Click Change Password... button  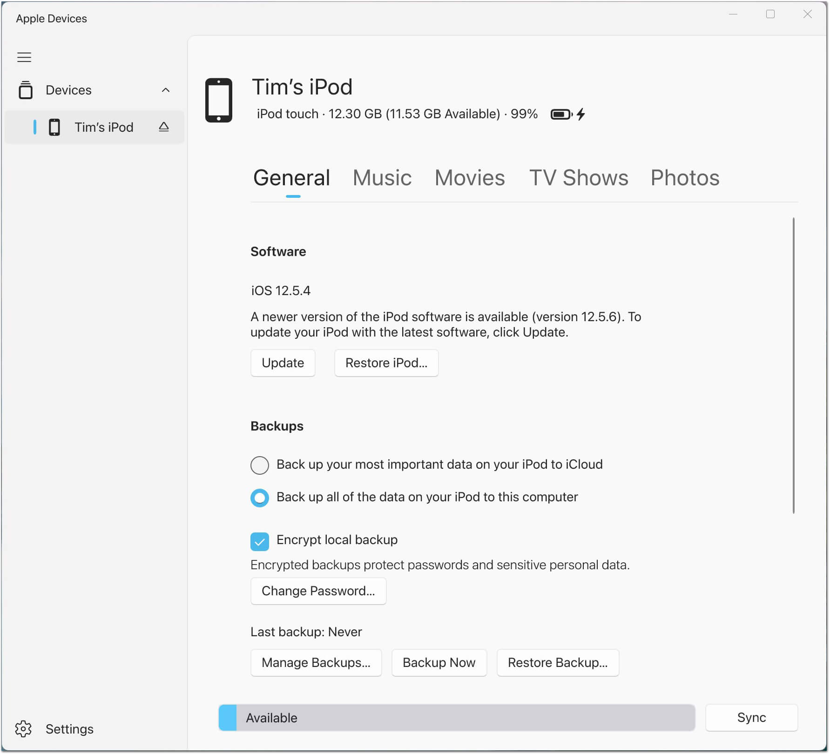[x=318, y=591]
